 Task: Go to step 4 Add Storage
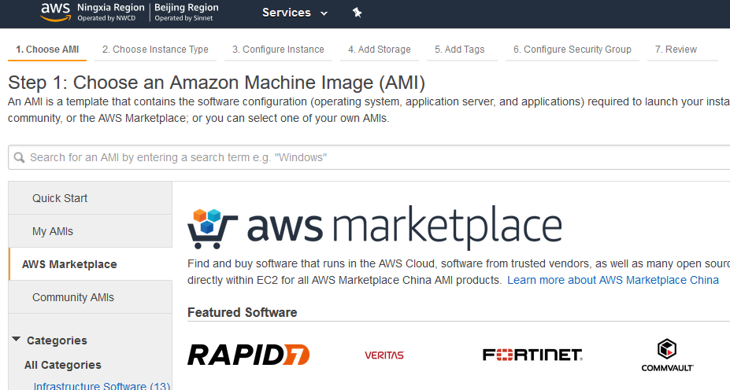click(380, 50)
